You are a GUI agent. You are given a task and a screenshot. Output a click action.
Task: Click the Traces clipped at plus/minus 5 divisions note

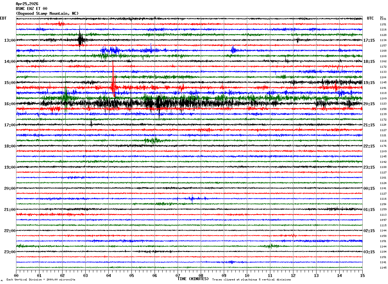(x=251, y=280)
